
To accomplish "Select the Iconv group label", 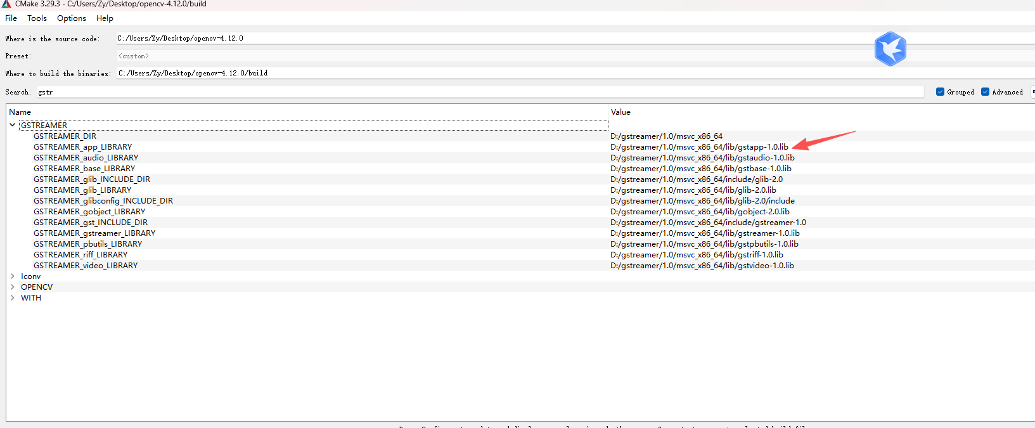I will [30, 276].
